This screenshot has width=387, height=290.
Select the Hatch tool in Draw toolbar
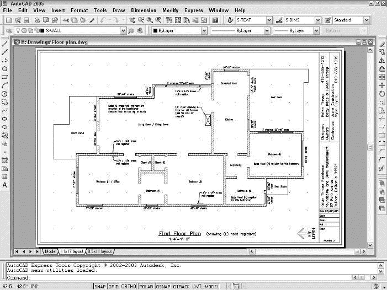[4, 160]
